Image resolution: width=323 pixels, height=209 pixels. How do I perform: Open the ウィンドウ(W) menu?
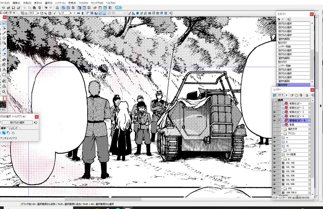[97, 3]
